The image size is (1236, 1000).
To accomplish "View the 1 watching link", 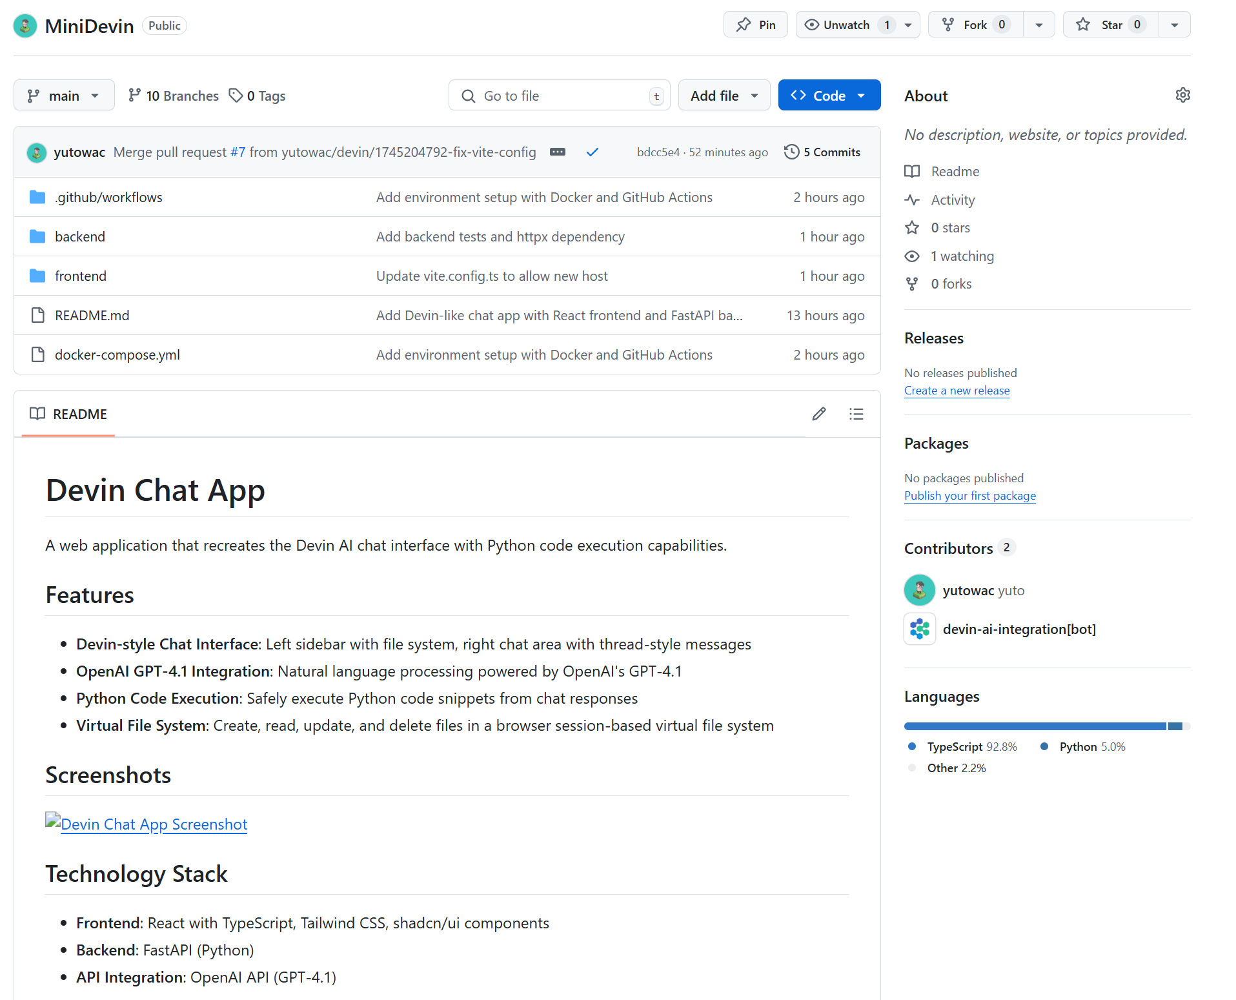I will tap(962, 256).
